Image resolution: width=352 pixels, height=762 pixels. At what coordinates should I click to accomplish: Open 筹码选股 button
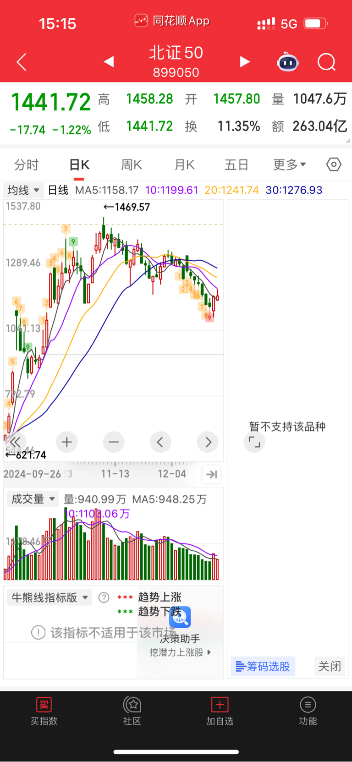(x=263, y=666)
